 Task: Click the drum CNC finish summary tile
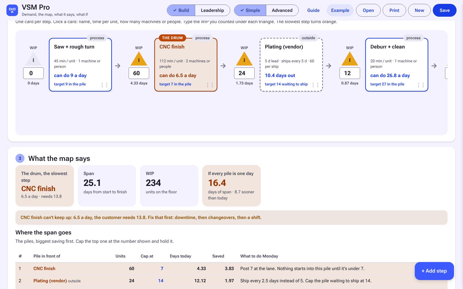45,186
